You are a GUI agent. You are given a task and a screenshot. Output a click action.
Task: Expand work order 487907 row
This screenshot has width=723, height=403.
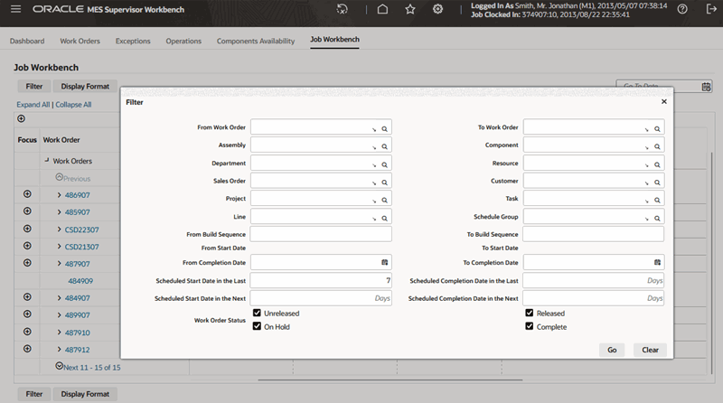pyautogui.click(x=59, y=264)
